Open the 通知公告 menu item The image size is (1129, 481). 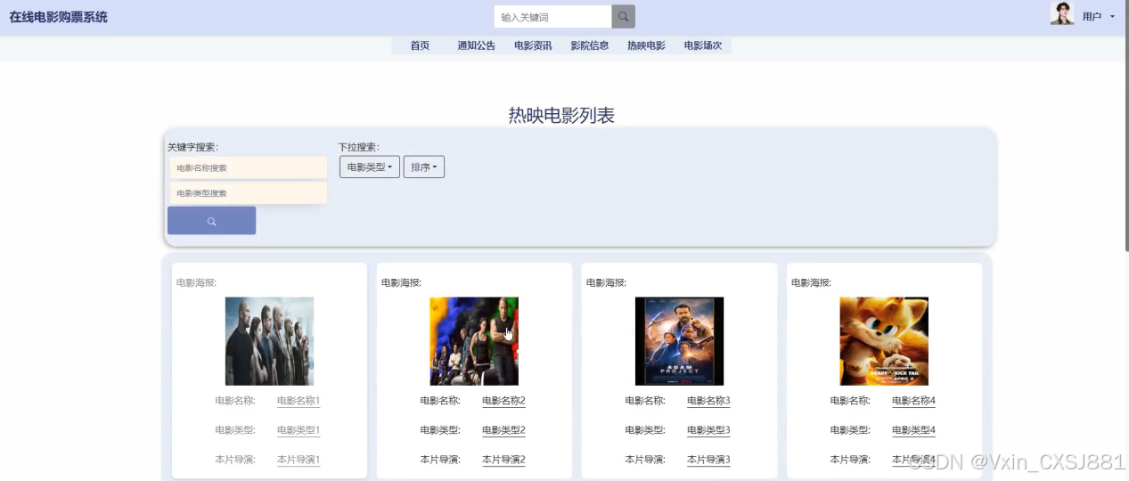point(477,45)
